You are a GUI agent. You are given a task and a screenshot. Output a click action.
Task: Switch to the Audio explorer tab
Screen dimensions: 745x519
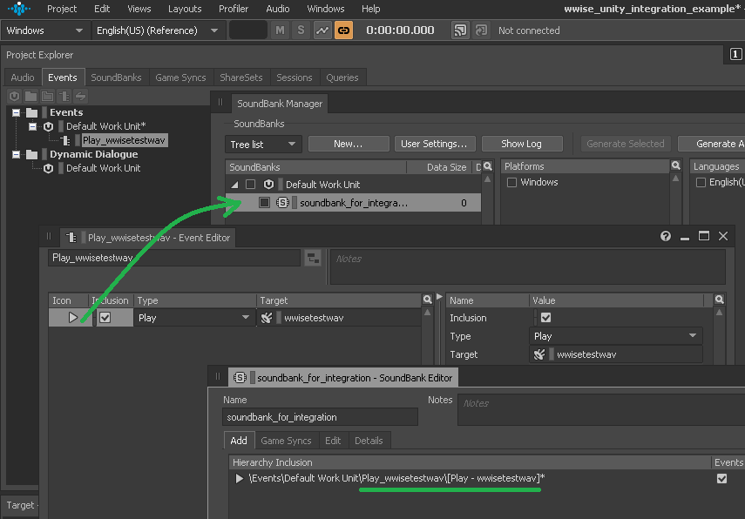(x=23, y=78)
